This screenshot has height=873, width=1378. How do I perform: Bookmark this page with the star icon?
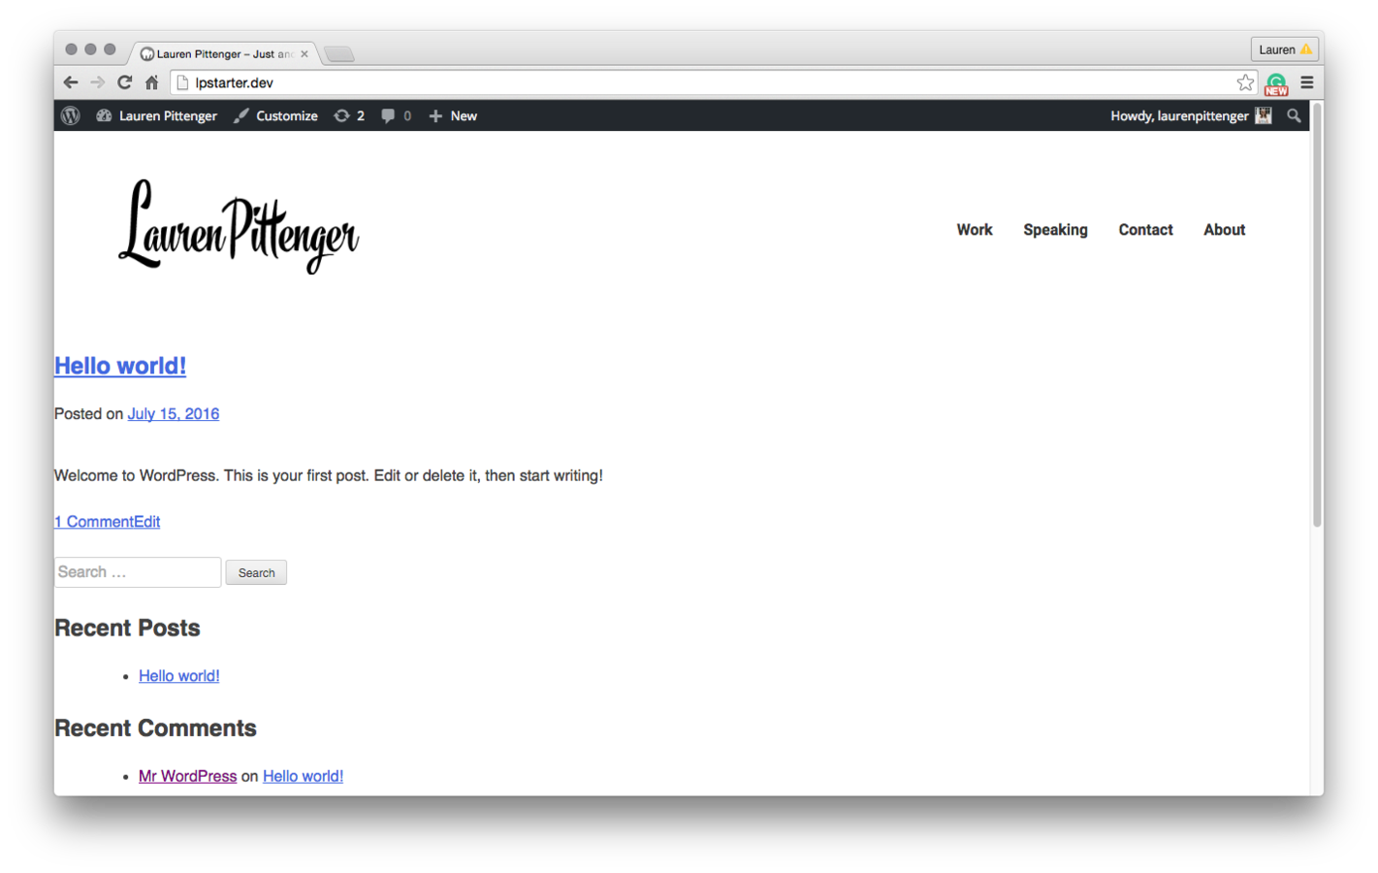pos(1245,82)
